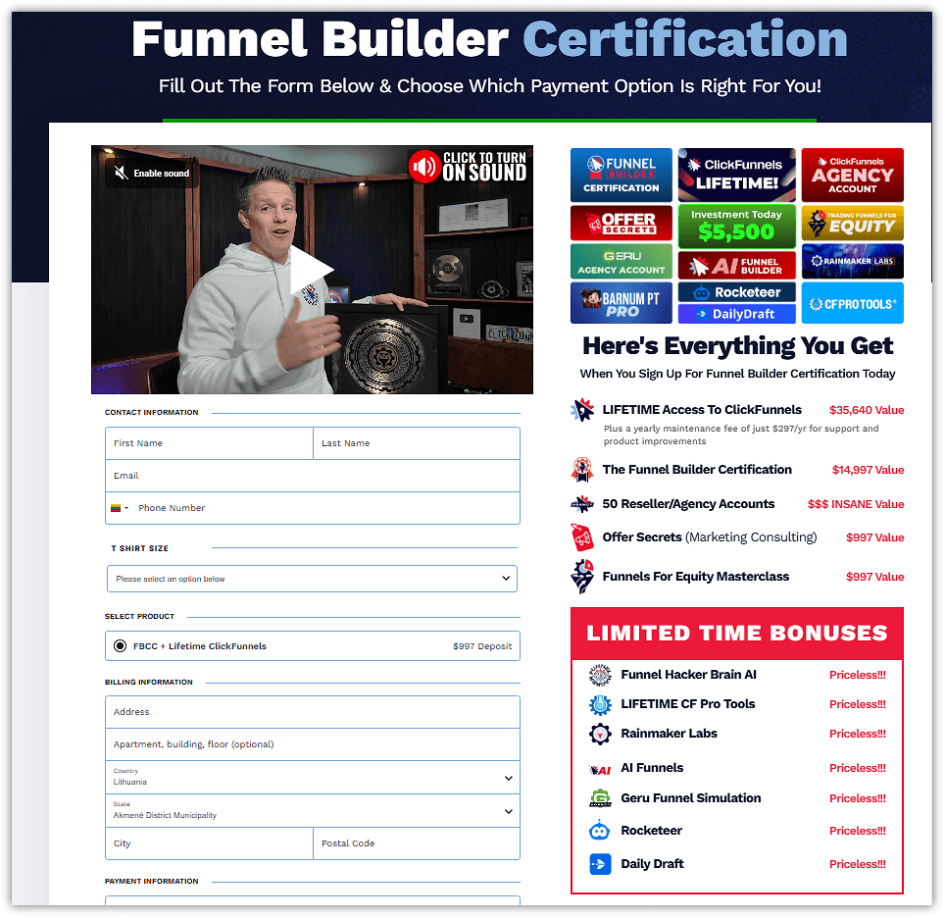Click the AI Funnel Builder badge
Screen dimensions: 945x918
click(736, 265)
